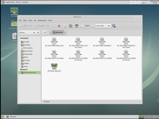Select Videos in the sidebar

point(29,63)
